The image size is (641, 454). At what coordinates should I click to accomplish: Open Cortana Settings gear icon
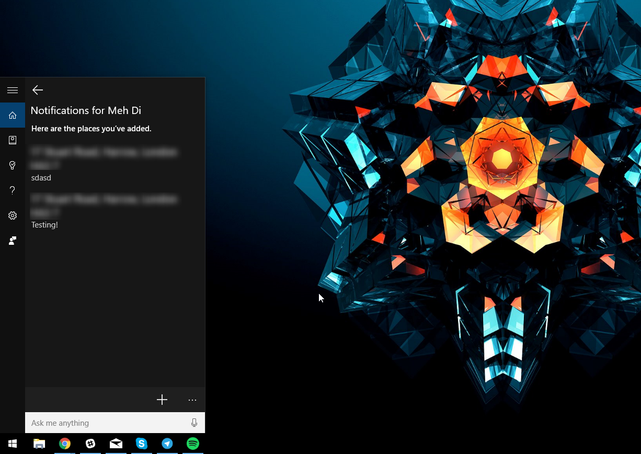[13, 215]
